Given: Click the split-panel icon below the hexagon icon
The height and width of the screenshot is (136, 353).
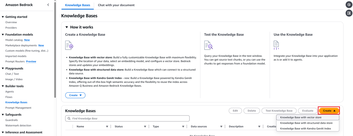Looking at the screenshot, I should pos(349,13).
